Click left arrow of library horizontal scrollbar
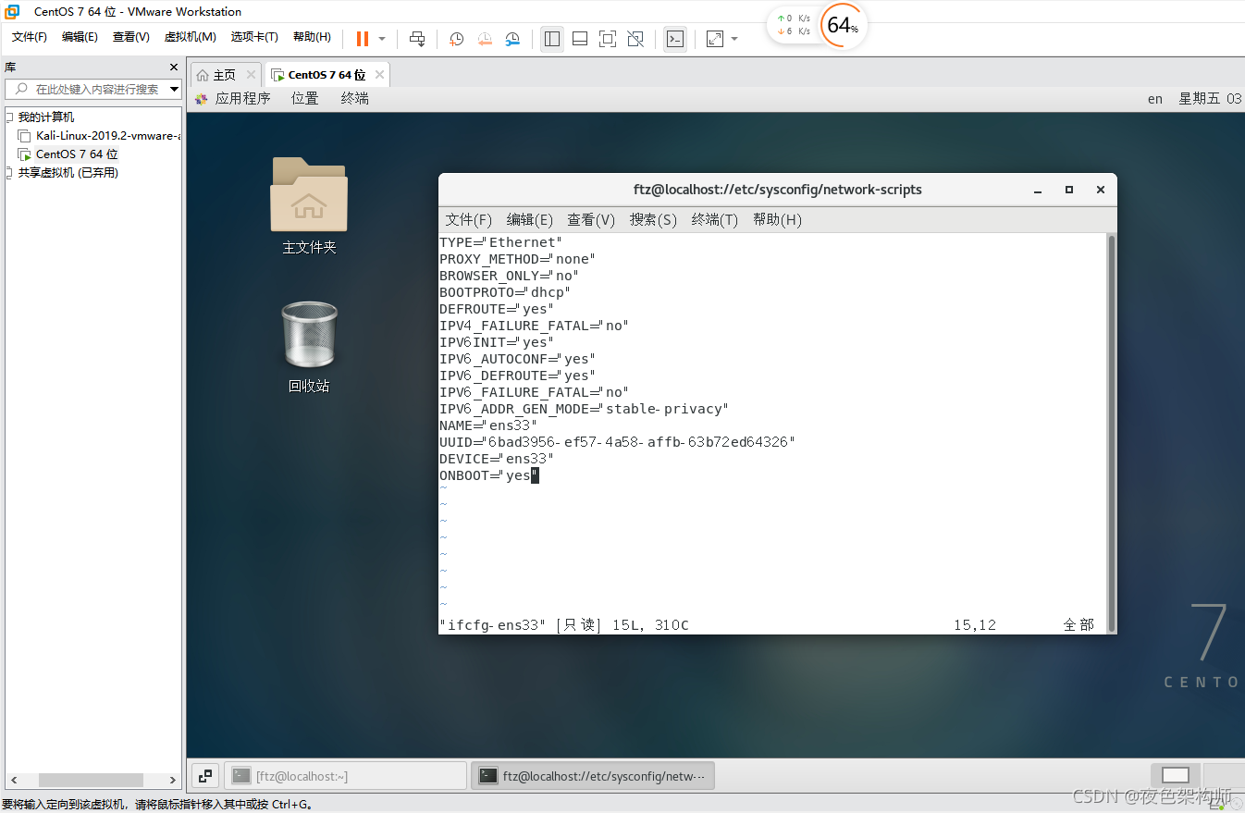Viewport: 1245px width, 813px height. tap(14, 781)
